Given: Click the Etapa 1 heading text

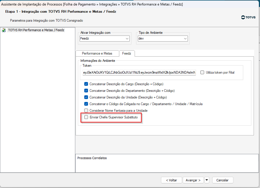Looking at the screenshot, I should (61, 12).
